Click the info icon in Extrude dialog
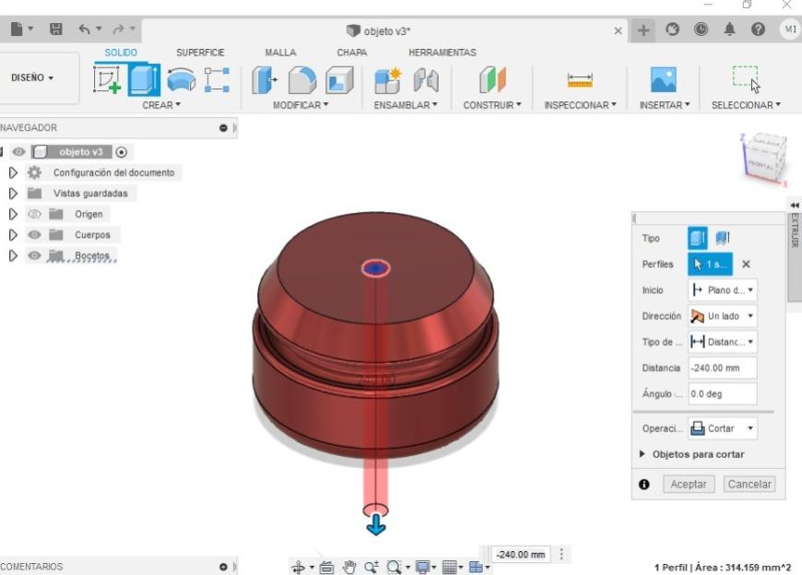 pyautogui.click(x=644, y=484)
